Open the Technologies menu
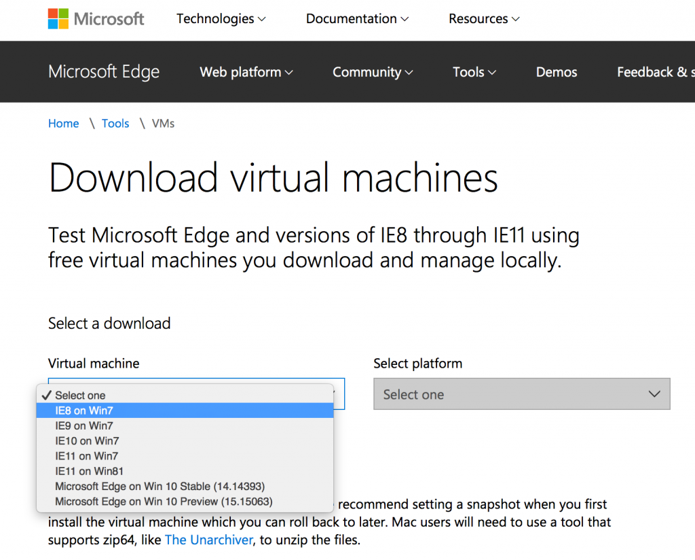This screenshot has width=695, height=560. coord(221,18)
